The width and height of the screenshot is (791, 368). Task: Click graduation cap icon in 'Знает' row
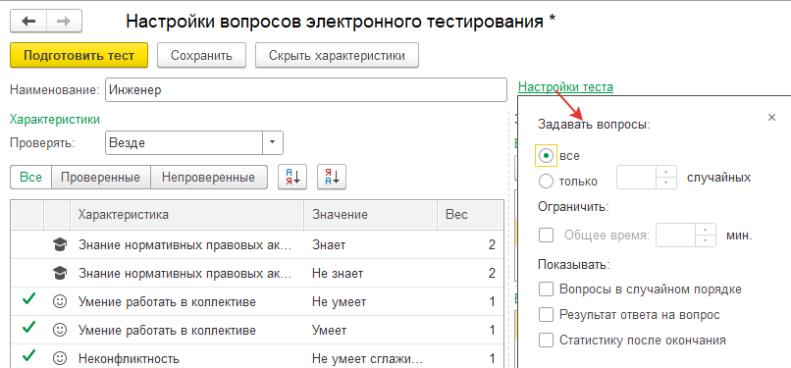click(60, 245)
